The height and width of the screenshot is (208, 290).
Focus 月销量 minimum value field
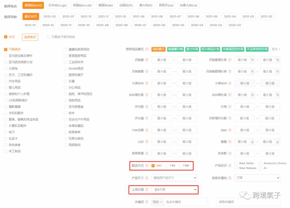162,60
